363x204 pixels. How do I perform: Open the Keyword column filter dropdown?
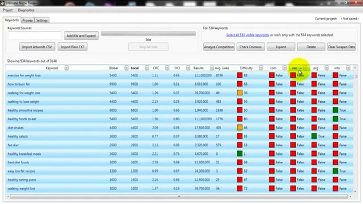click(66, 68)
